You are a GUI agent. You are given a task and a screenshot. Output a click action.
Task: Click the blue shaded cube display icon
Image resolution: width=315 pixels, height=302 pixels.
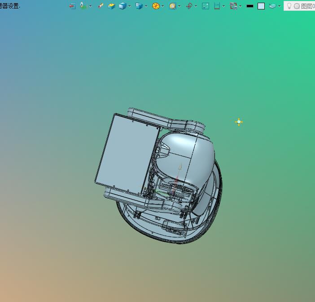[122, 6]
